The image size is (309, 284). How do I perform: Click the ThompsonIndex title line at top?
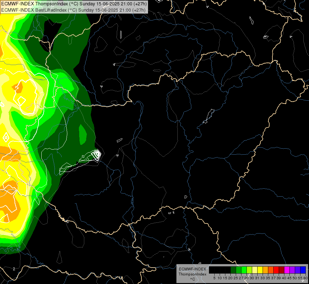point(74,4)
